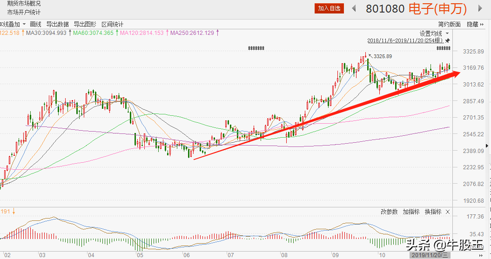The height and width of the screenshot is (259, 491).
Task: Click the dotted marker at top right
Action: (x=443, y=48)
